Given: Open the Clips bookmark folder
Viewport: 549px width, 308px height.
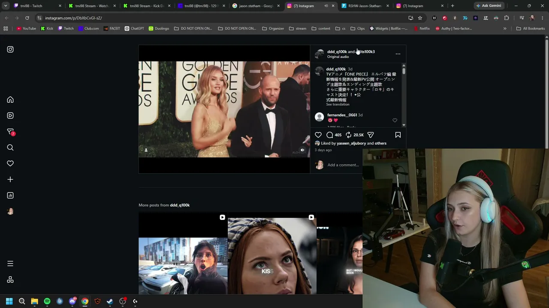Looking at the screenshot, I should point(357,29).
